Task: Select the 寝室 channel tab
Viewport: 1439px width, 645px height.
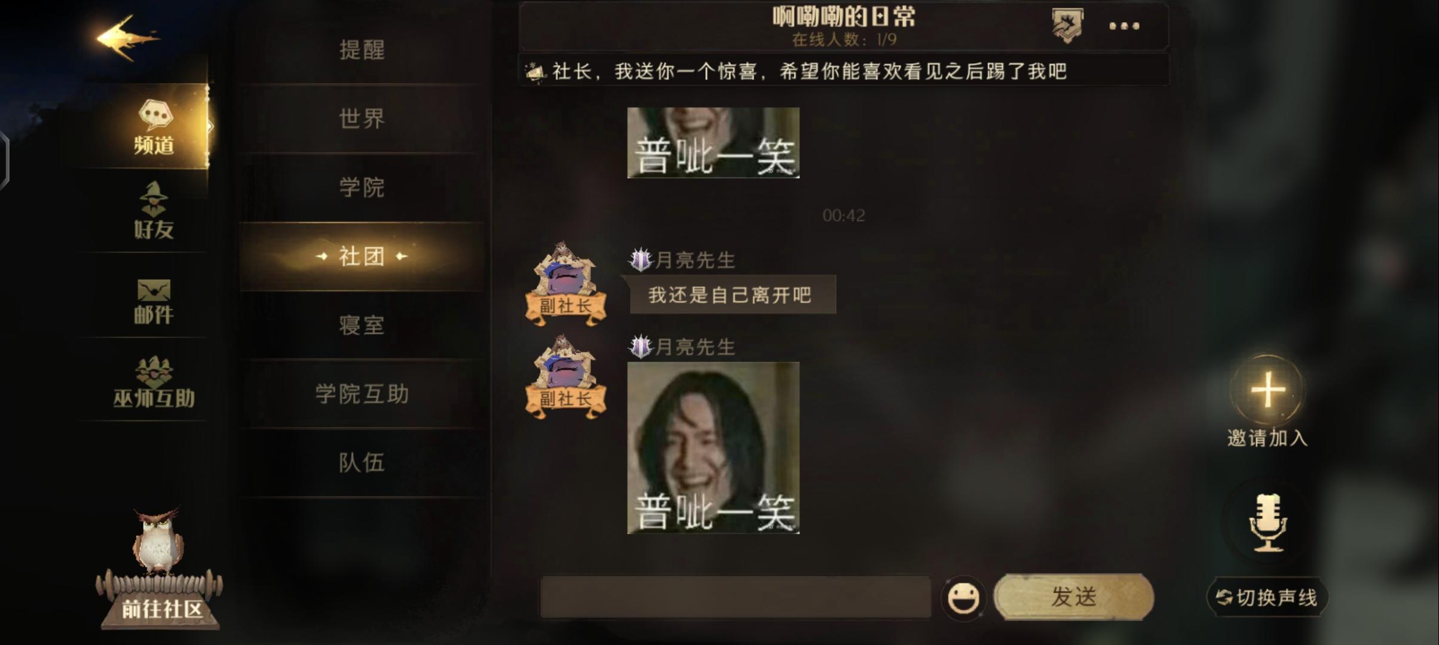Action: 362,325
